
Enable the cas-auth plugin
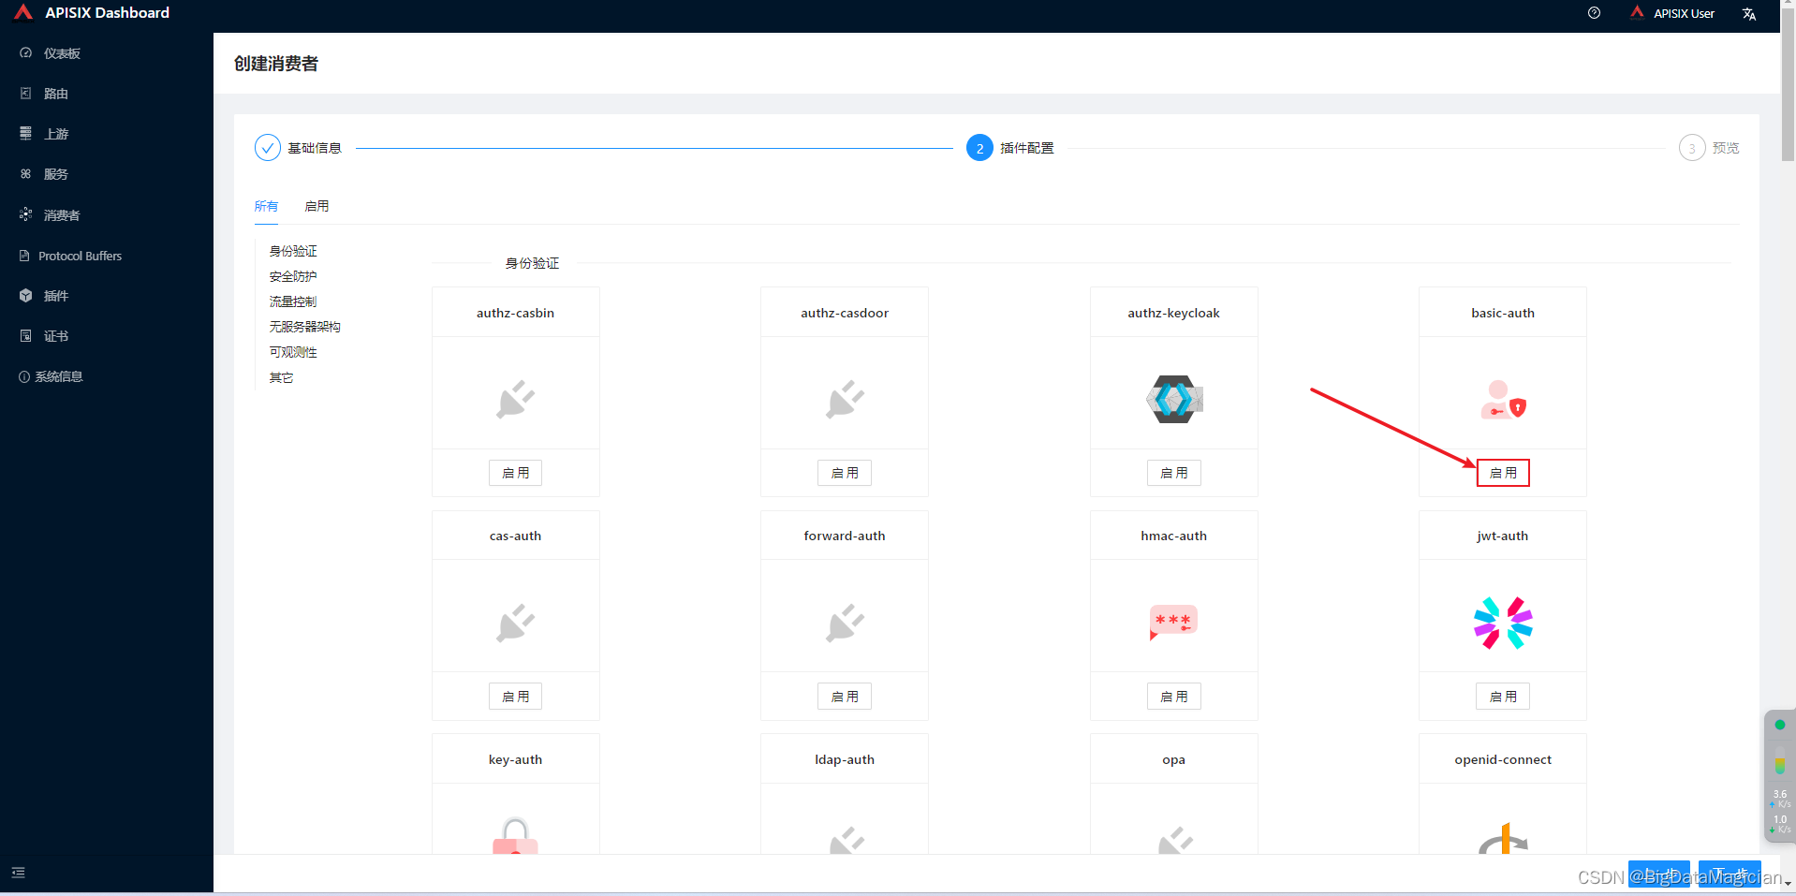click(x=515, y=697)
